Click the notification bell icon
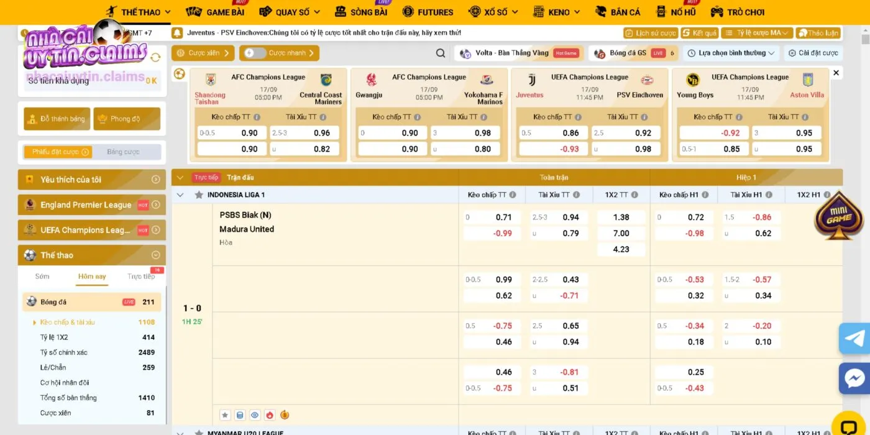Image resolution: width=870 pixels, height=435 pixels. pyautogui.click(x=177, y=33)
